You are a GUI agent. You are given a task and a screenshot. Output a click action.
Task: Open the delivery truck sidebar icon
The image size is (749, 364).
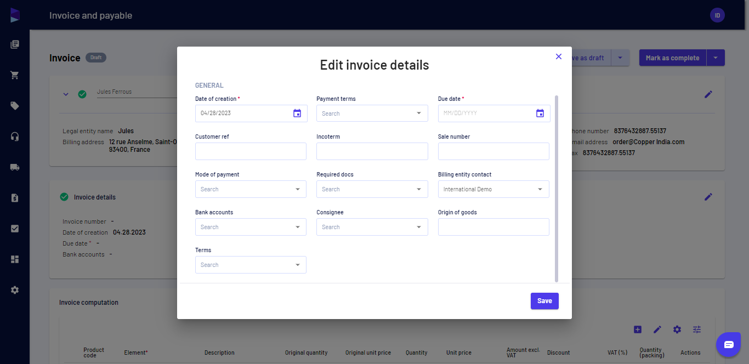[x=15, y=167]
